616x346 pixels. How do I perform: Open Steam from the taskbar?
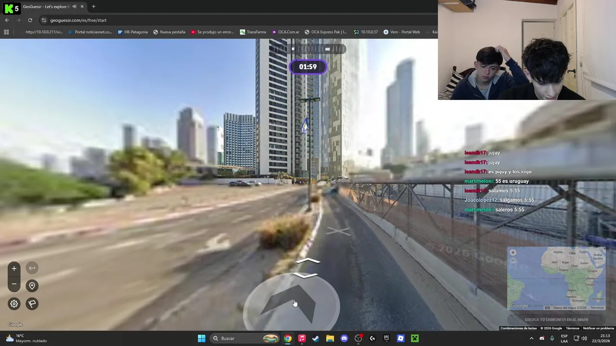coord(316,338)
